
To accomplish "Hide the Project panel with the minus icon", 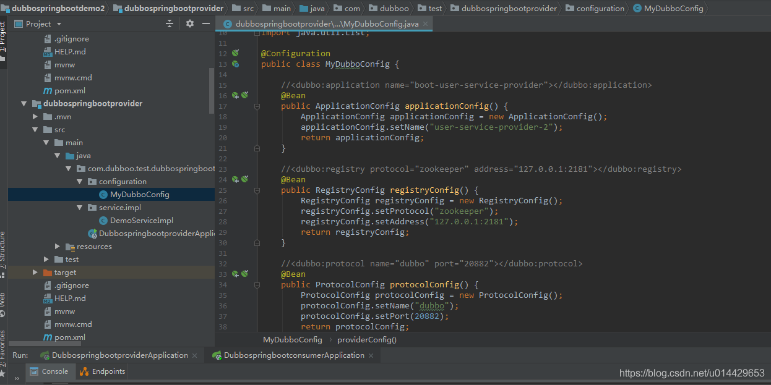I will pyautogui.click(x=206, y=23).
